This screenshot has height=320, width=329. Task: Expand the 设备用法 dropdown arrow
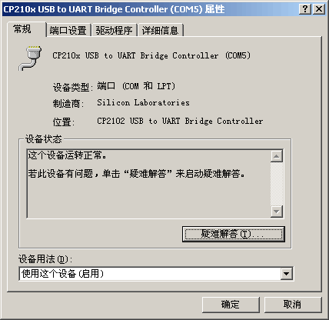pyautogui.click(x=286, y=274)
